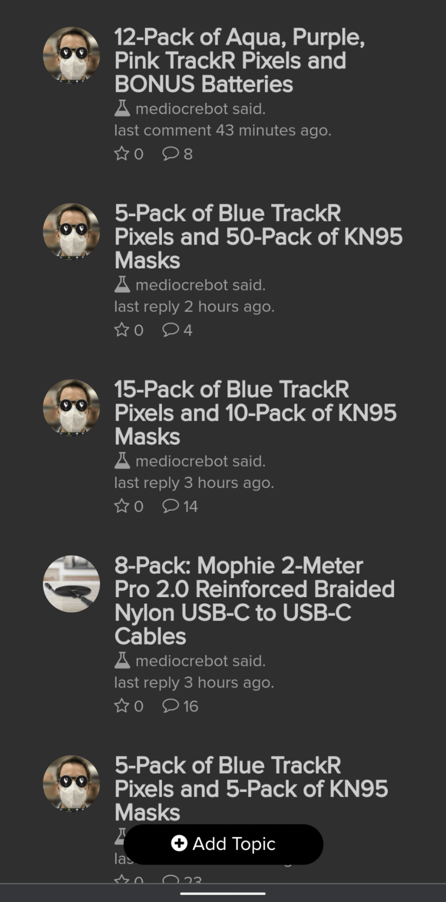Tap the masked avatar beside 12-Pack topic
The width and height of the screenshot is (446, 902).
71,55
